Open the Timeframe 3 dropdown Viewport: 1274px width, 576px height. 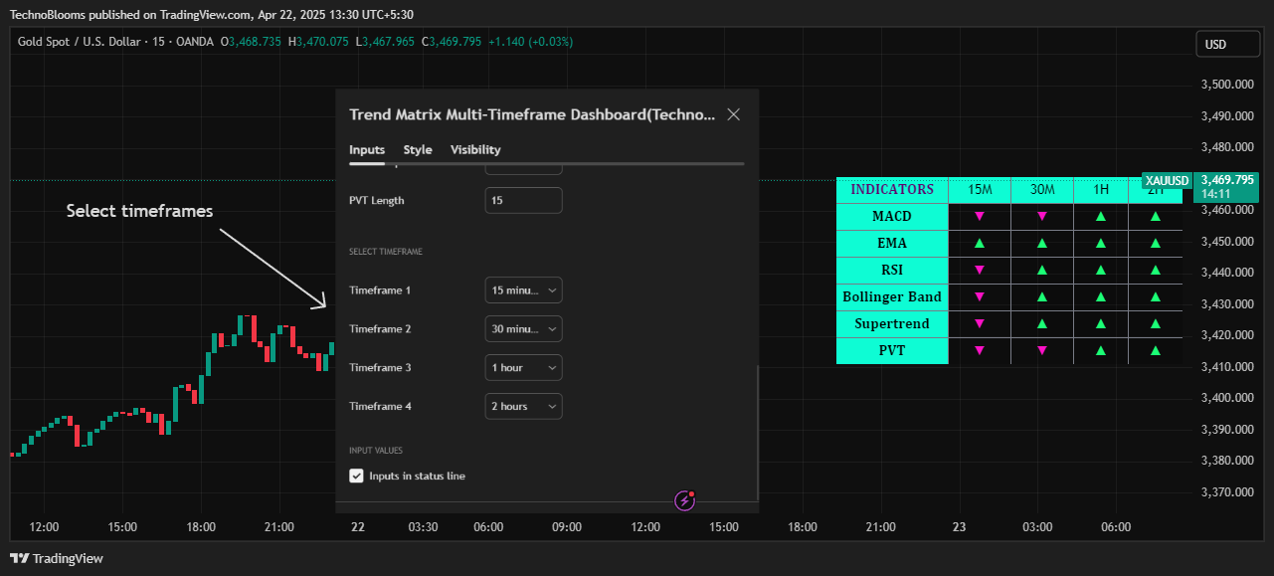click(x=523, y=368)
